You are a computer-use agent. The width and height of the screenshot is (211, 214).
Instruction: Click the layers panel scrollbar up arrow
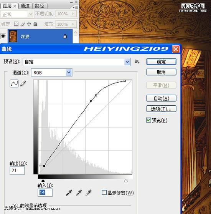pyautogui.click(x=76, y=32)
